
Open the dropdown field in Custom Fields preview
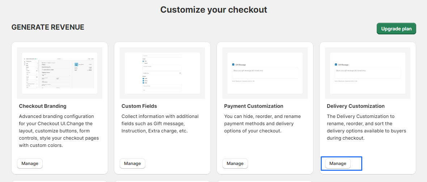162,73
